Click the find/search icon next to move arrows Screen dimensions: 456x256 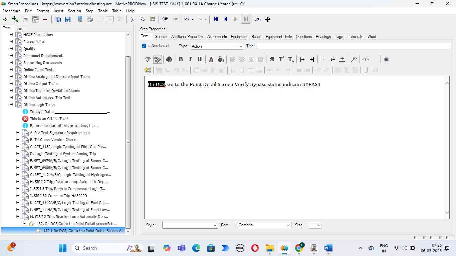[258, 19]
